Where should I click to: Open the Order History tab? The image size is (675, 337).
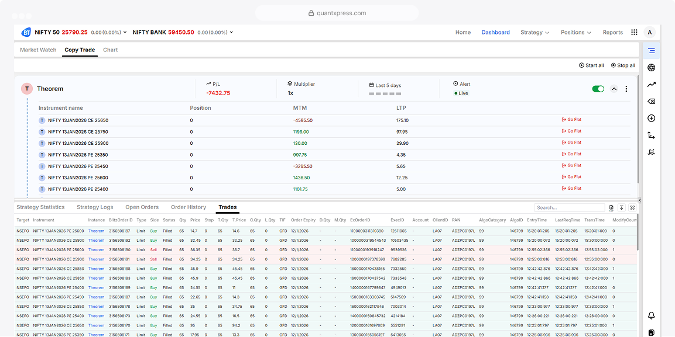[189, 207]
